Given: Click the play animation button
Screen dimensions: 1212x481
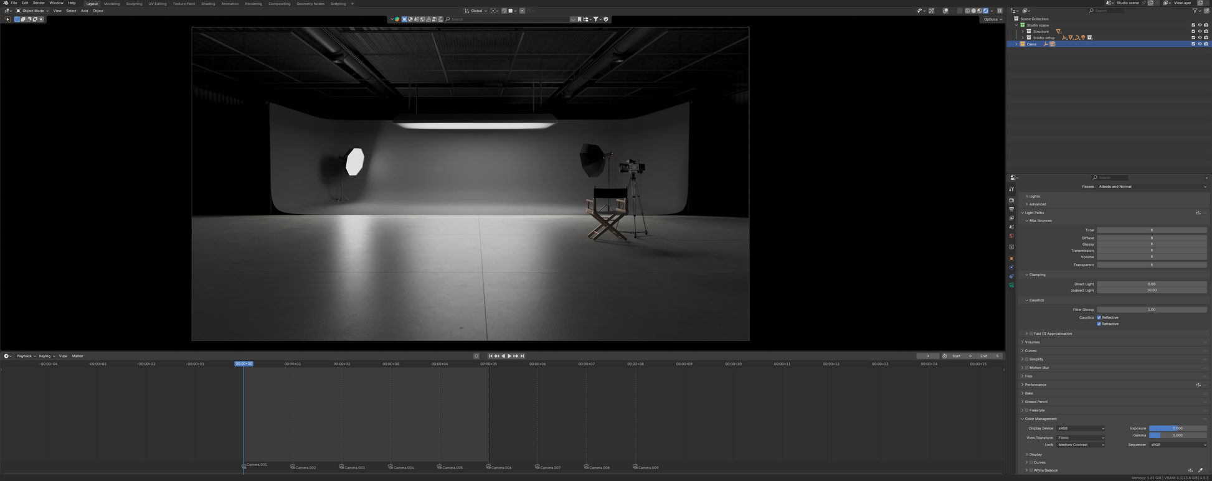Looking at the screenshot, I should (x=509, y=356).
